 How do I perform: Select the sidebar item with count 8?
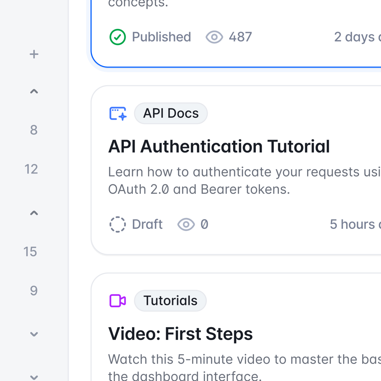coord(34,130)
